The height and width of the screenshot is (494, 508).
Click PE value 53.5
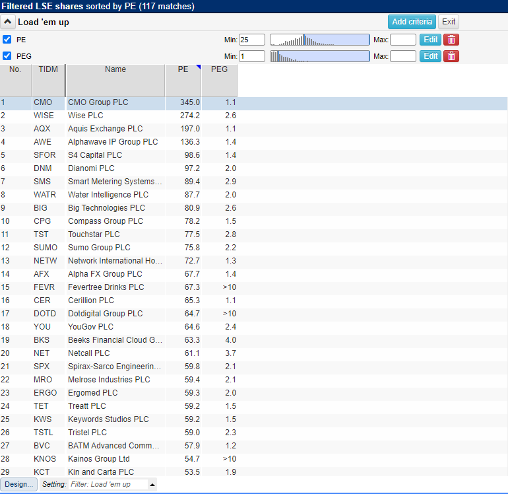192,472
